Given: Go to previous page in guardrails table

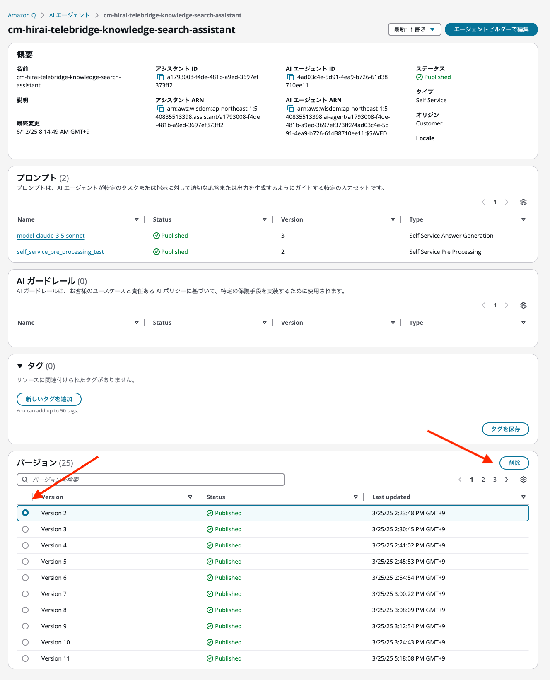Looking at the screenshot, I should tap(483, 305).
